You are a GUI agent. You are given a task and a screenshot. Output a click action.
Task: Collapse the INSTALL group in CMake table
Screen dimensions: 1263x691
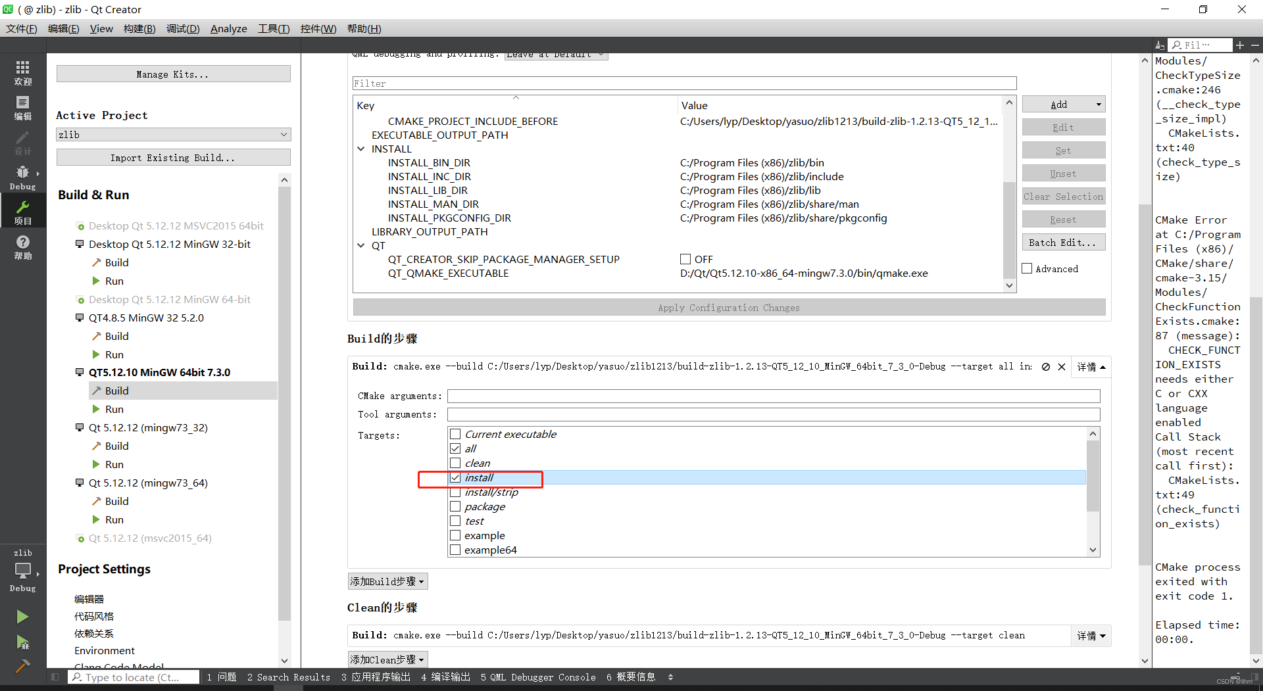(360, 149)
